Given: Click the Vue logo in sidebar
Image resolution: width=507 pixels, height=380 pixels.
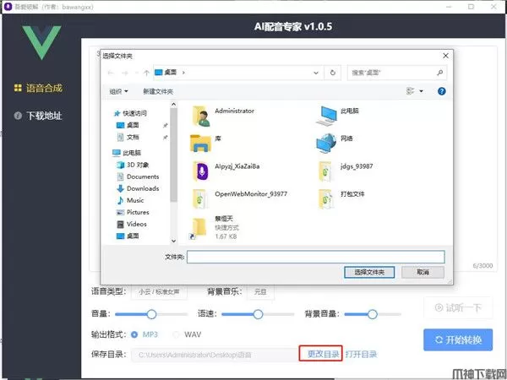Looking at the screenshot, I should point(41,42).
